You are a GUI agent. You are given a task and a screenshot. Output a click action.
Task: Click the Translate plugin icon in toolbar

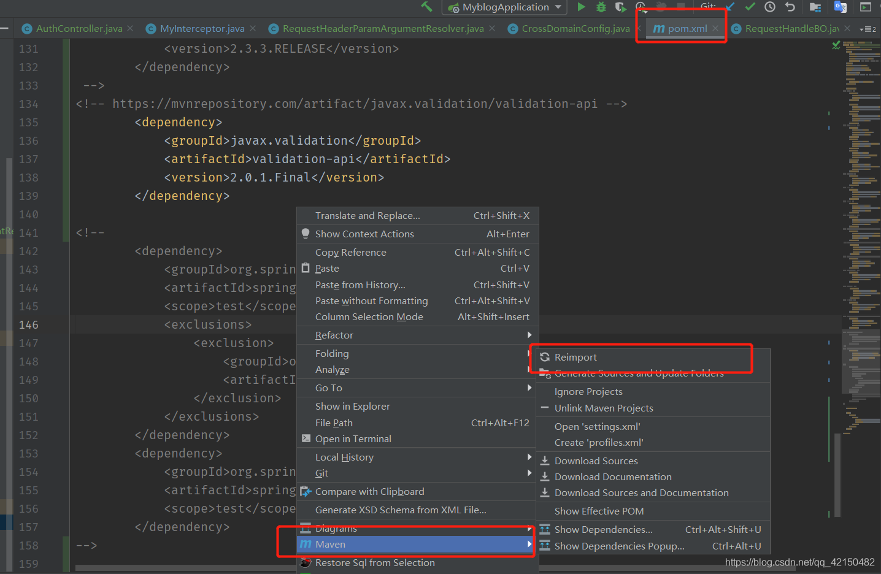(x=841, y=7)
